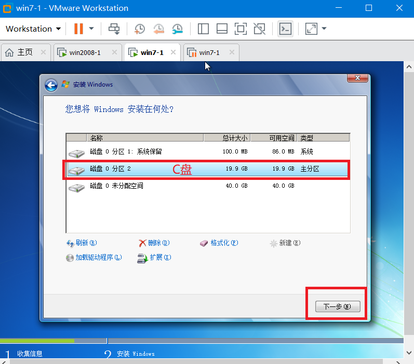The image size is (414, 364).
Task: Click the 主分区 type cell
Action: tap(310, 169)
